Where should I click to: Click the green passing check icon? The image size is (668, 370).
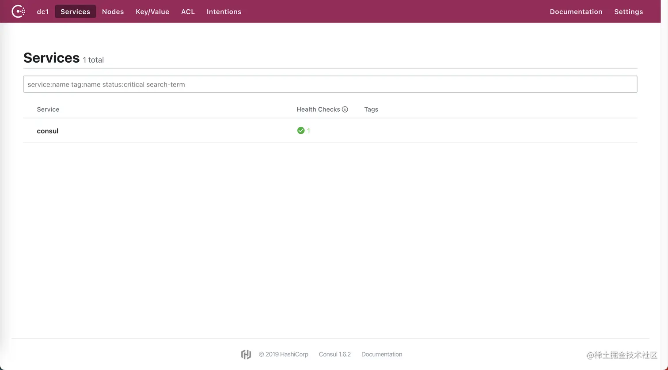tap(301, 130)
